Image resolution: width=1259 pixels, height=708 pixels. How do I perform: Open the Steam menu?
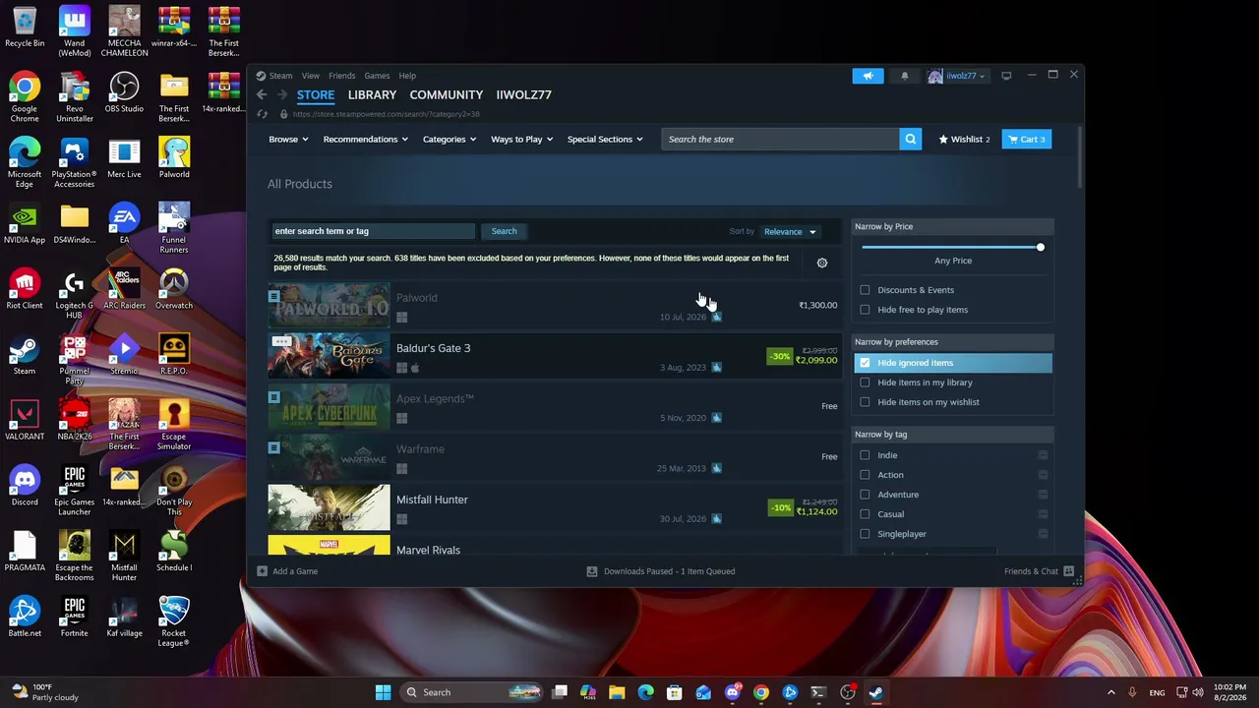(x=280, y=76)
